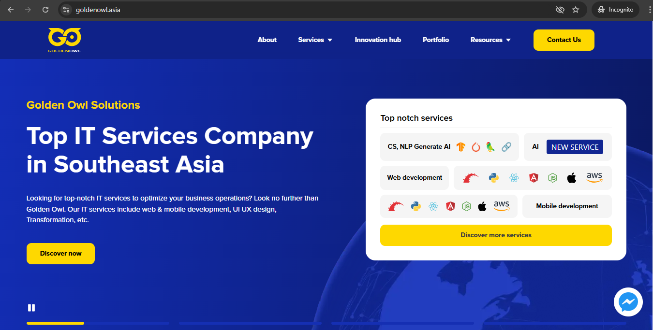Click the third-party cookies eye icon
Screen dimensions: 653x330
coord(560,10)
